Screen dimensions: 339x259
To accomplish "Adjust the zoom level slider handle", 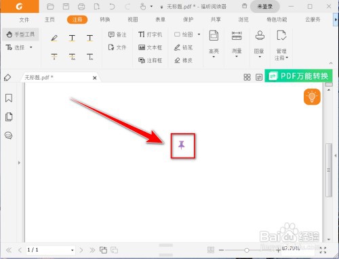I will point(247,250).
